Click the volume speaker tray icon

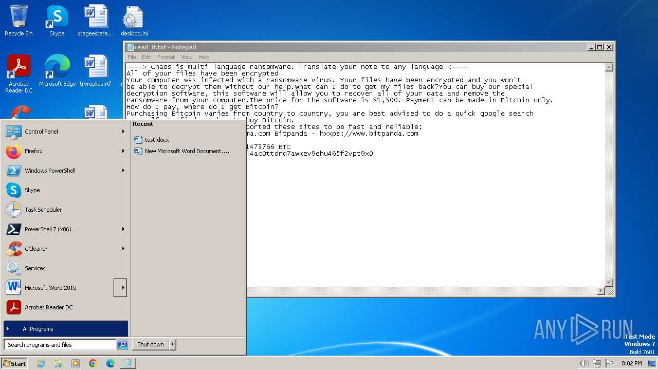[x=584, y=363]
